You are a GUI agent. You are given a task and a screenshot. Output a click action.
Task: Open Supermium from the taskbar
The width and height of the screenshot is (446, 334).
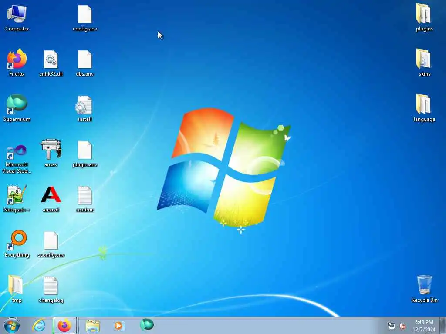[147, 325]
